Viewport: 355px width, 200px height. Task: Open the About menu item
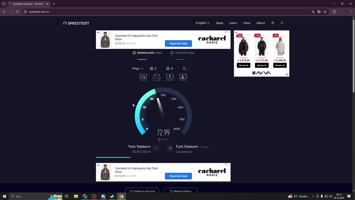261,23
